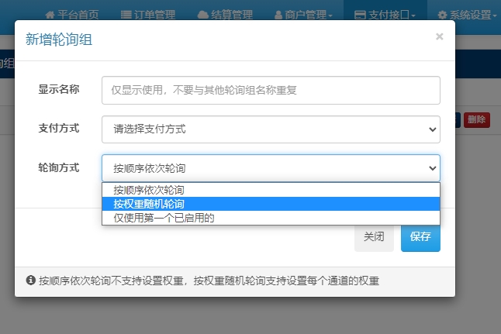This screenshot has width=501, height=334.
Task: Pick 仅使用第一个已启用的 option
Action: 271,218
